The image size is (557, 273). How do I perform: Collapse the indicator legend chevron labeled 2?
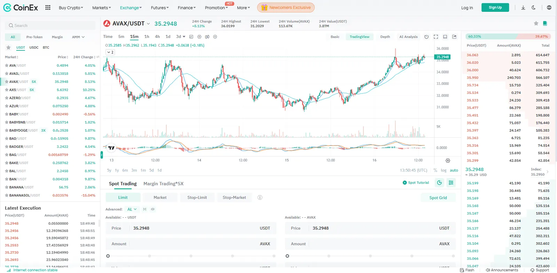110,52
